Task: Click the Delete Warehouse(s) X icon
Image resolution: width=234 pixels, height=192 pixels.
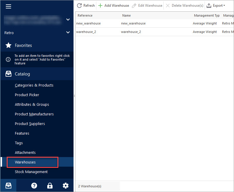Action: click(x=168, y=6)
